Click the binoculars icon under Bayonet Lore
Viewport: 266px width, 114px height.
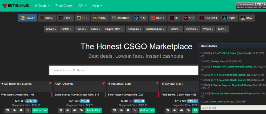181,110
